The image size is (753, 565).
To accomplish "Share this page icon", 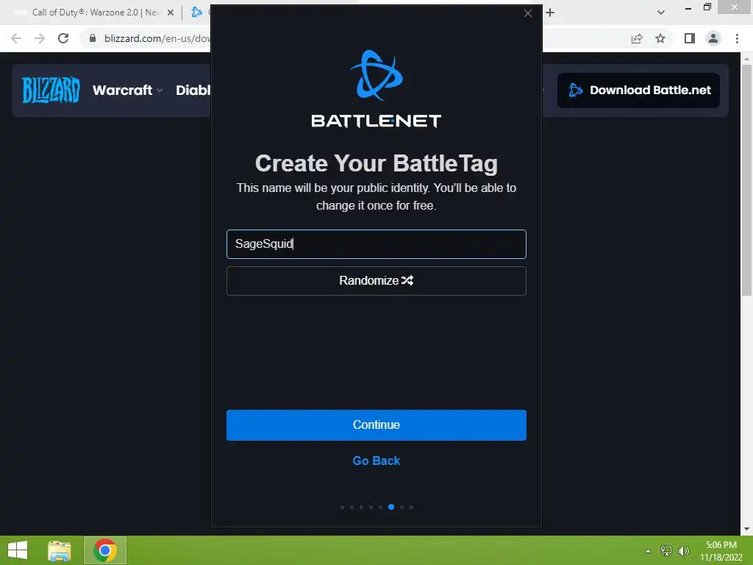I will [x=637, y=38].
